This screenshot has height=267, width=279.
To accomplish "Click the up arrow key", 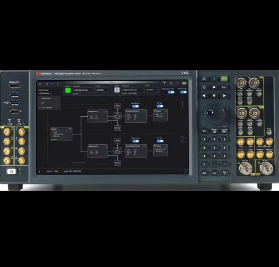I will (214, 87).
